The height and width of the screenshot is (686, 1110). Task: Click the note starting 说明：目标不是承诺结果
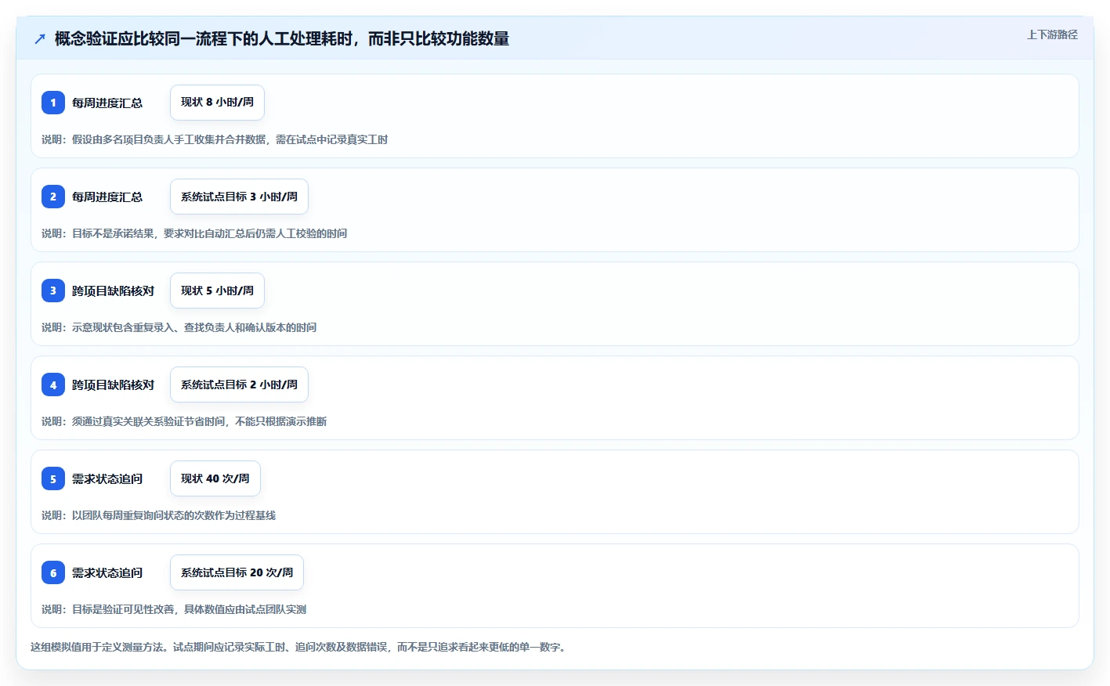coord(194,233)
